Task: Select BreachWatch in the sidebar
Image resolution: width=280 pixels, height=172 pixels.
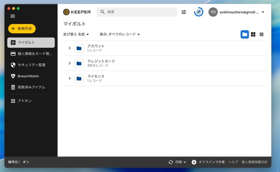Action: (28, 76)
